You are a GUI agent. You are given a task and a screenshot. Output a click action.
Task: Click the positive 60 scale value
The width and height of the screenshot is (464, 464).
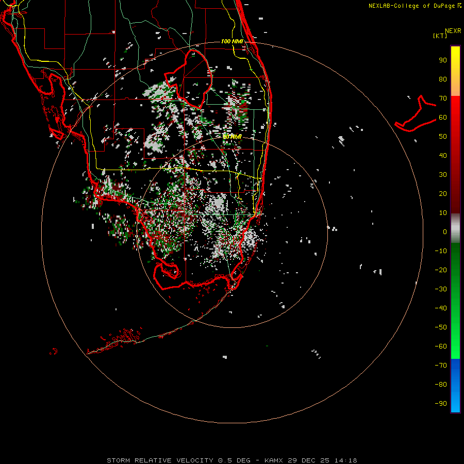[x=443, y=117]
